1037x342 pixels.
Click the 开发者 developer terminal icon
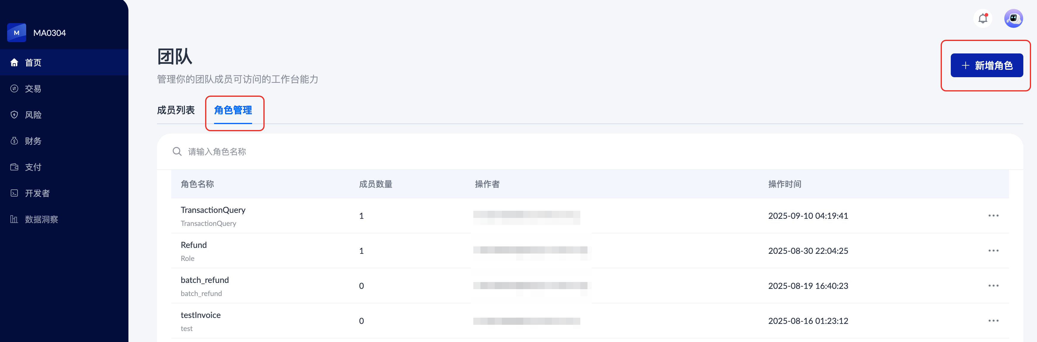pyautogui.click(x=15, y=193)
